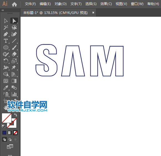
Task: Activate the Gradient tool
Action: pos(14,81)
